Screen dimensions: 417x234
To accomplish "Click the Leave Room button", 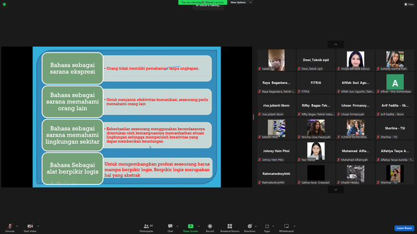I will click(404, 228).
